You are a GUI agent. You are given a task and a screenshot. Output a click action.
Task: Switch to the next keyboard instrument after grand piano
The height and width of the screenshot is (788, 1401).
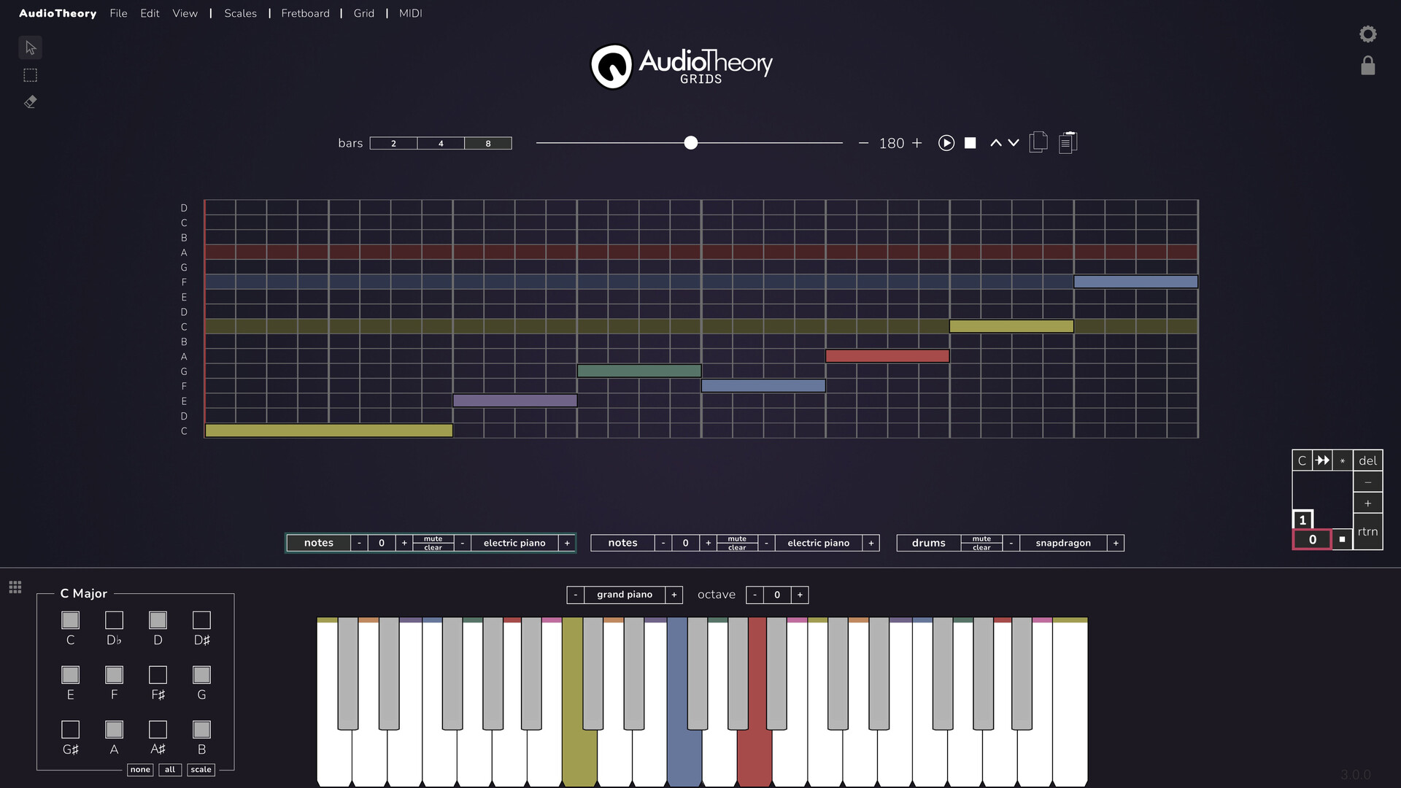(x=674, y=595)
